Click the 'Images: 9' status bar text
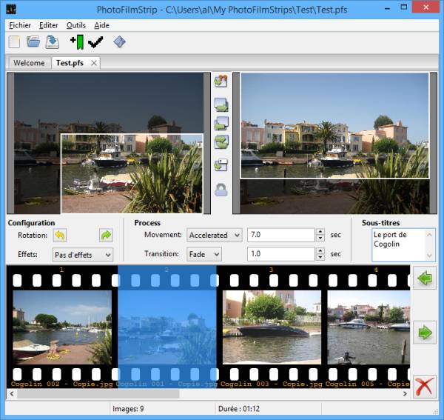Viewport: 444px width, 420px height. [128, 409]
